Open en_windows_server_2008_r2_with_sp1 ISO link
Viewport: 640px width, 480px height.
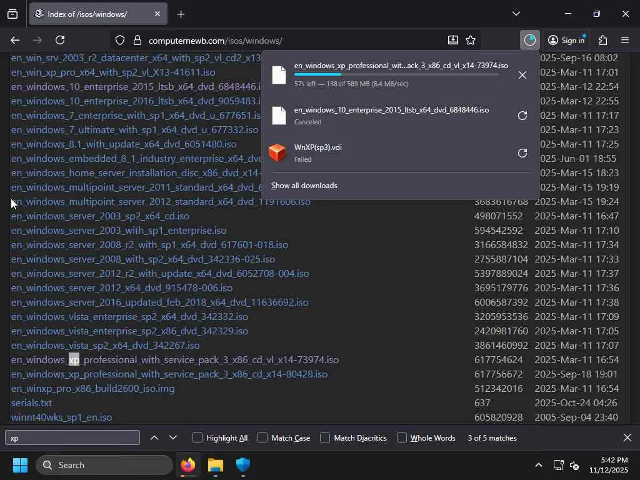tap(149, 245)
